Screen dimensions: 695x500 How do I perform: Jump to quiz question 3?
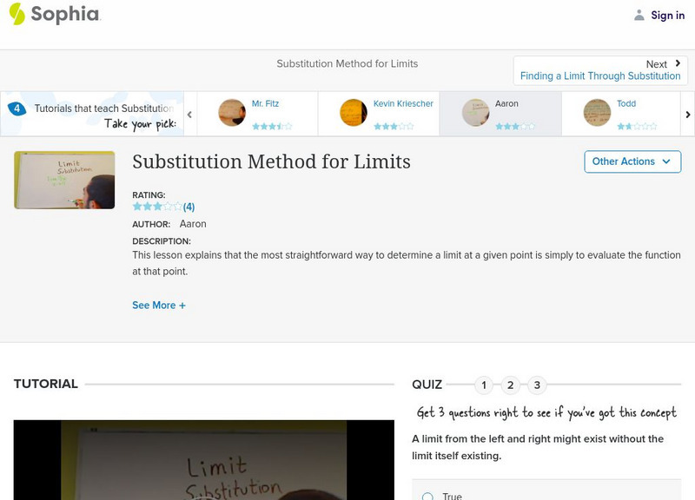tap(537, 385)
